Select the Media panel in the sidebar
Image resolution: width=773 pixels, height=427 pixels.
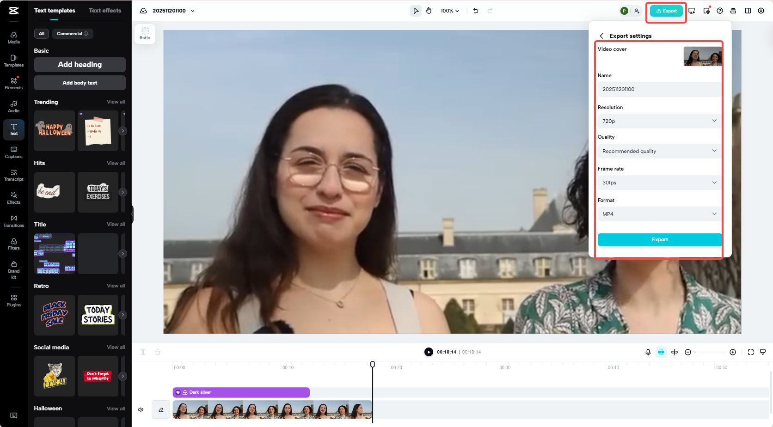pos(13,37)
